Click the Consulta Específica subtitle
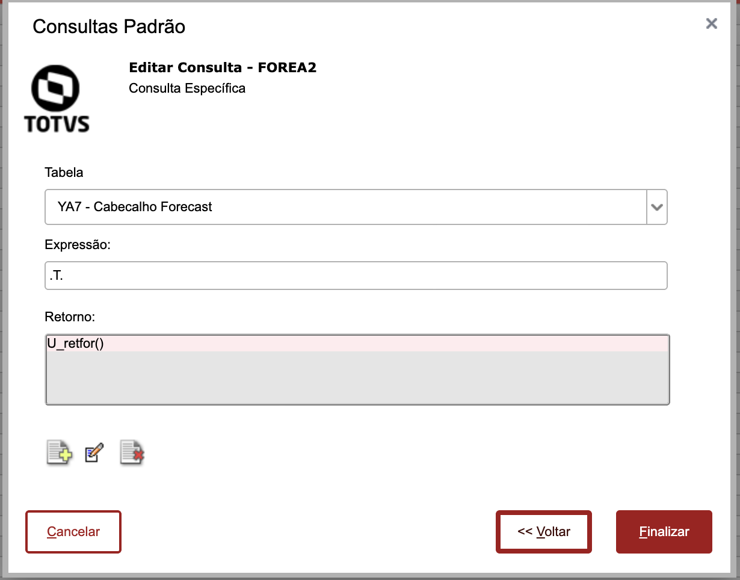The image size is (740, 580). pos(187,88)
